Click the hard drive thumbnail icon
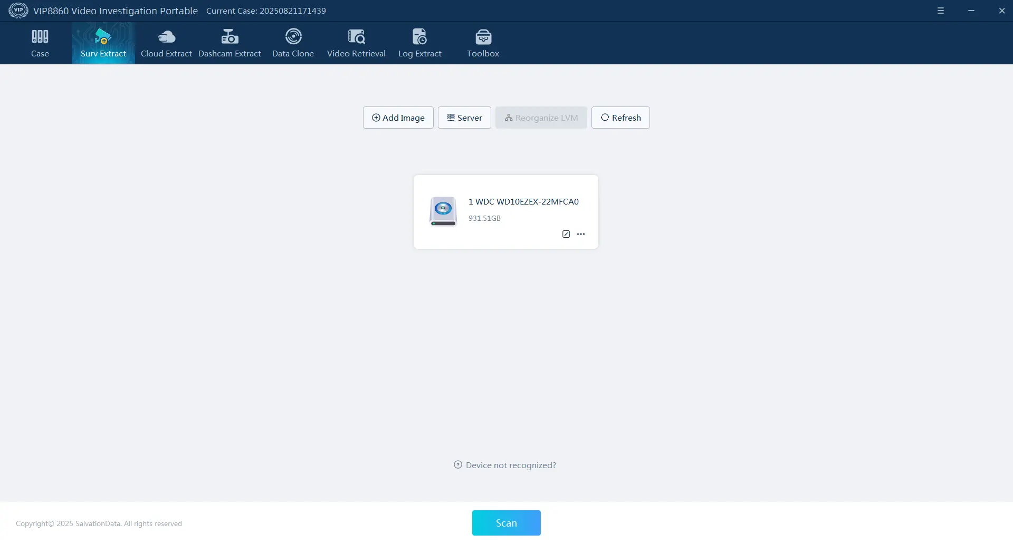The width and height of the screenshot is (1013, 544). 443,211
